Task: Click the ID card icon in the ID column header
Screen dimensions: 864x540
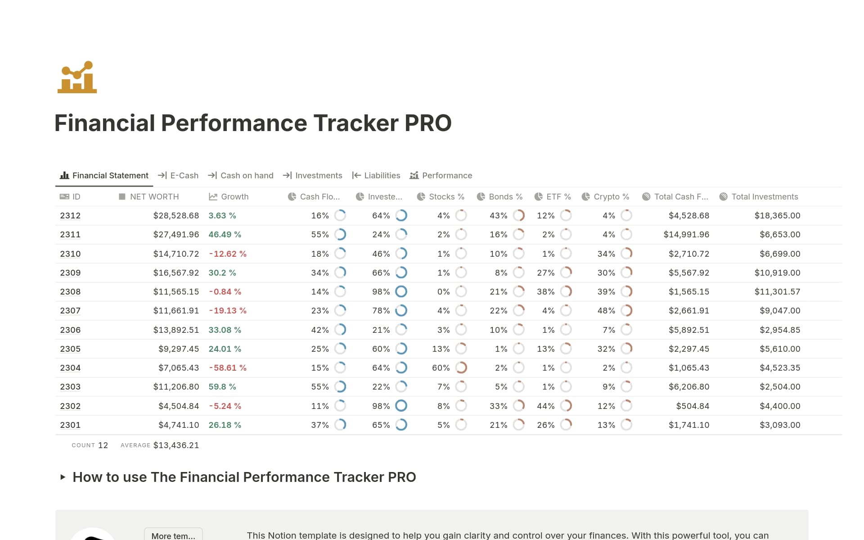Action: point(64,197)
